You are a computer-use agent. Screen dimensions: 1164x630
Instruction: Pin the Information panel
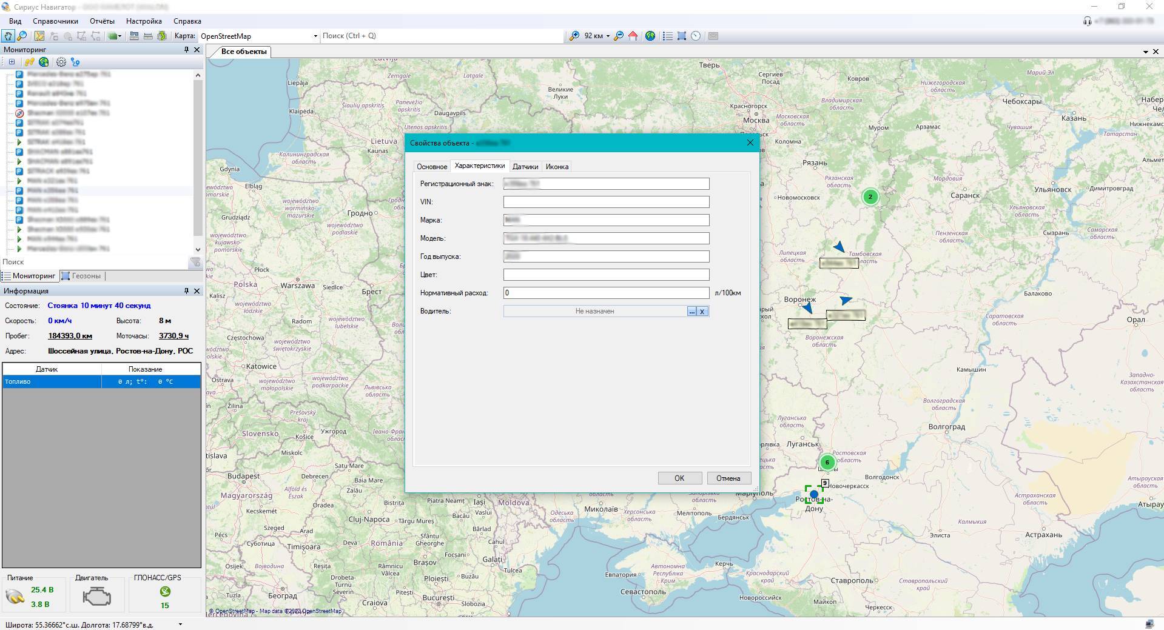pyautogui.click(x=186, y=291)
